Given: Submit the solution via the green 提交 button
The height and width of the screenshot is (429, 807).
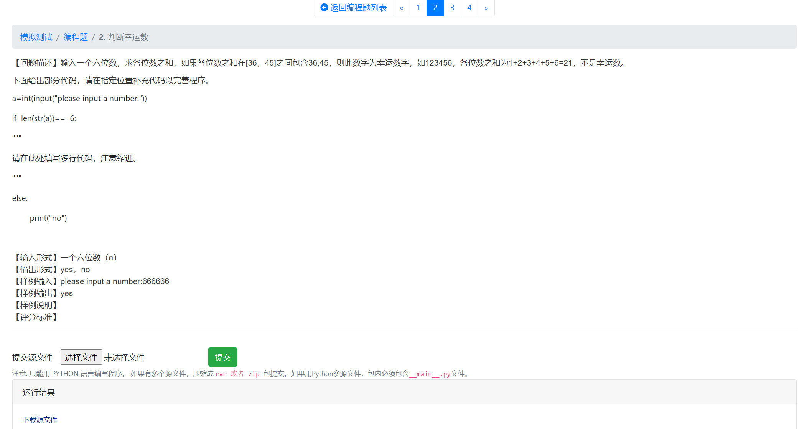Looking at the screenshot, I should 222,357.
